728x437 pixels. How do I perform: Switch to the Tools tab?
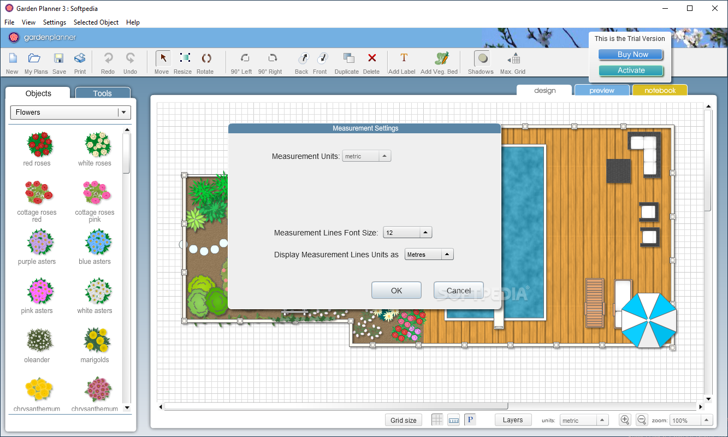[x=103, y=93]
